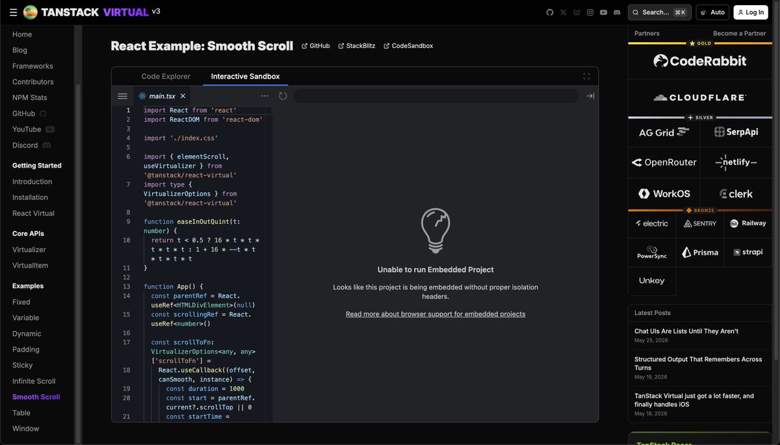The image size is (780, 445).
Task: Select the main.tsx file tab
Action: (162, 96)
